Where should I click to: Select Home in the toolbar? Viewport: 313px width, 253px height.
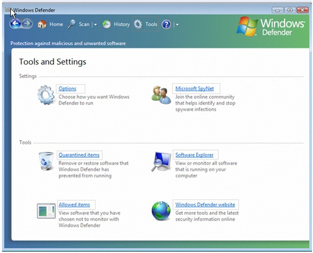point(56,24)
